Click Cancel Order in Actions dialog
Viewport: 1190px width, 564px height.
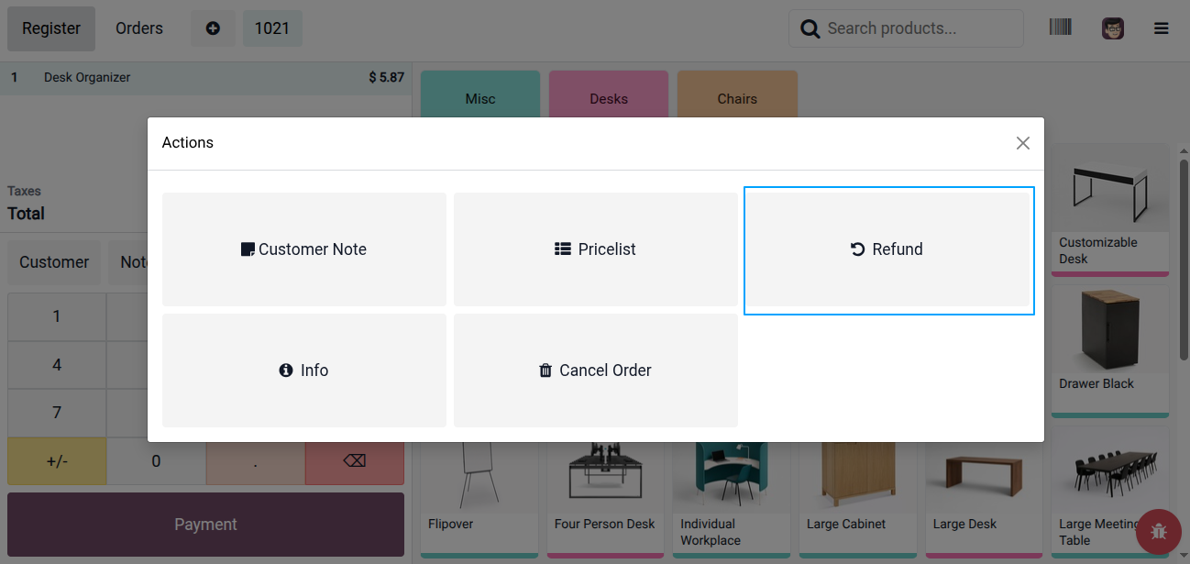point(596,370)
